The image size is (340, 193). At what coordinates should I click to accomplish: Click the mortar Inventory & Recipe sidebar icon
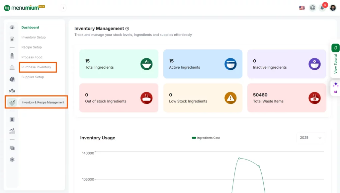point(12,102)
